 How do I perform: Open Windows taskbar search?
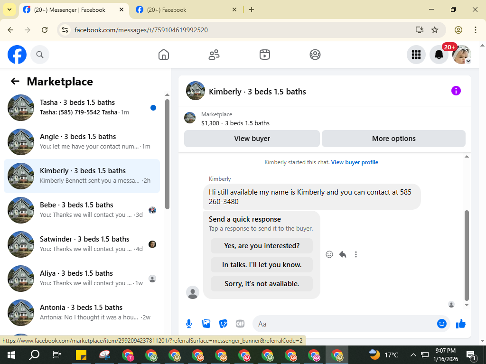click(x=34, y=355)
